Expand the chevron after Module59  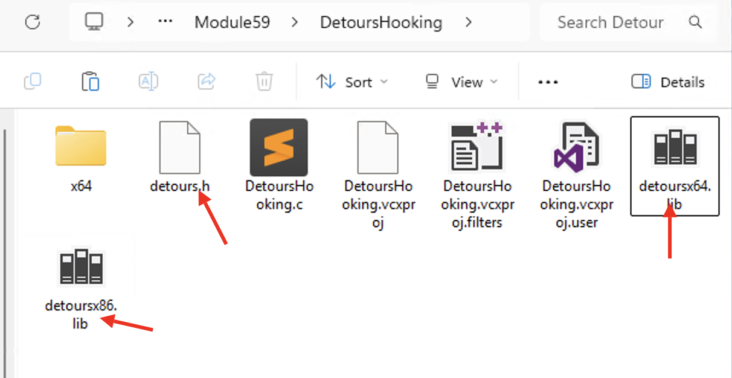pos(295,23)
